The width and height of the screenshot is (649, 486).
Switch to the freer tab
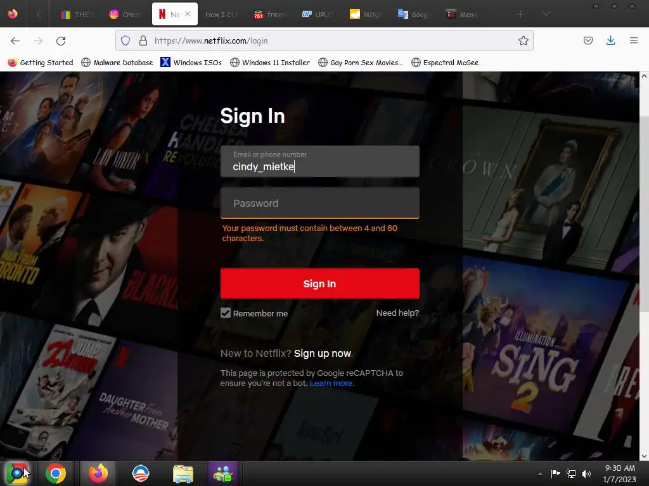[x=270, y=15]
